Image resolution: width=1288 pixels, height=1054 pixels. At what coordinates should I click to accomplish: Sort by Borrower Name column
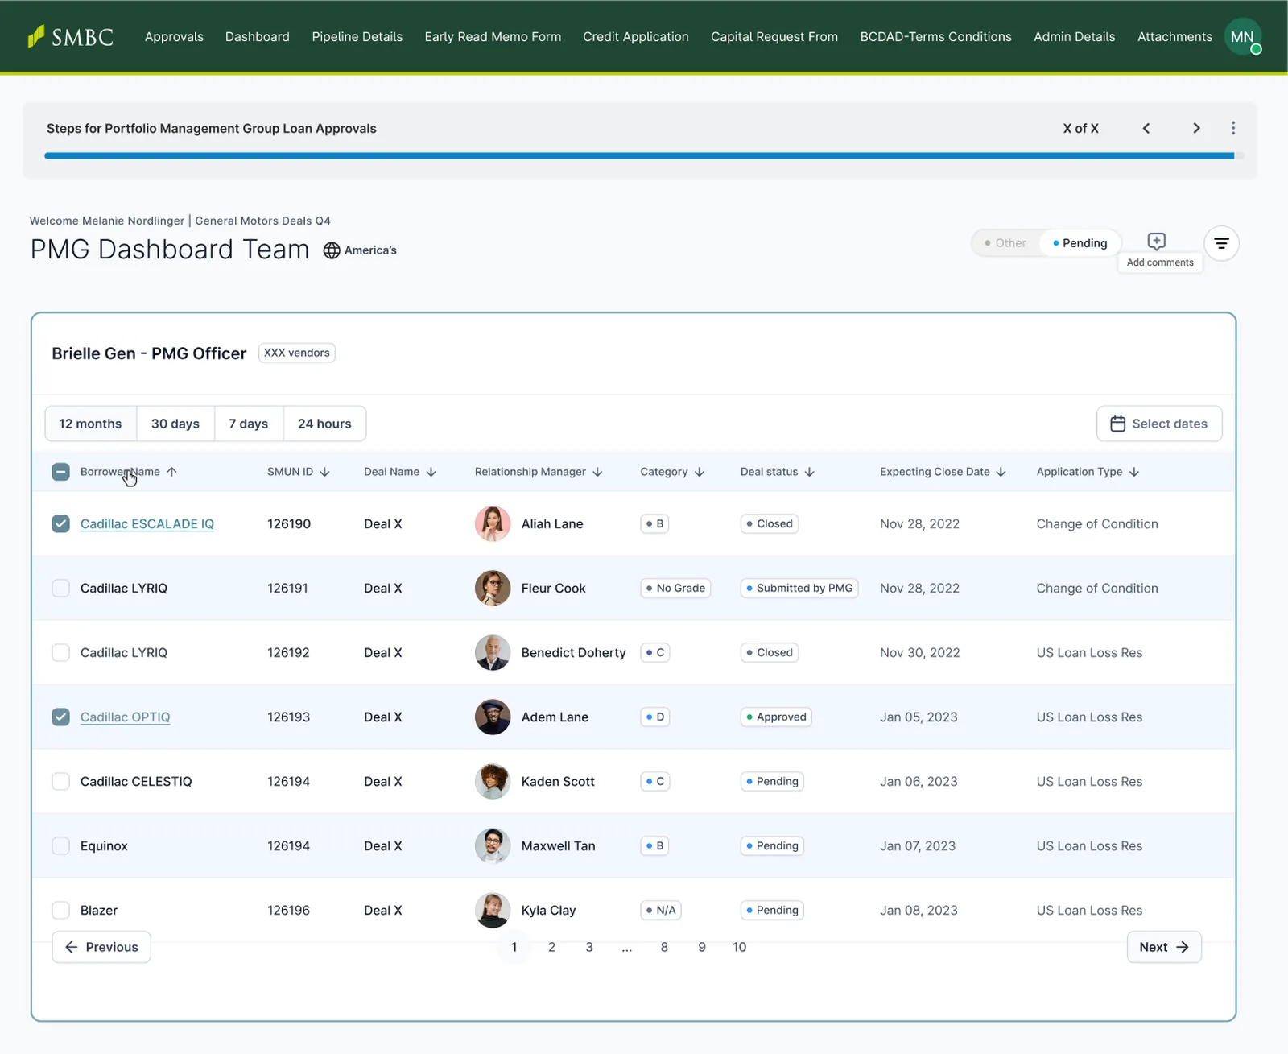(x=129, y=472)
